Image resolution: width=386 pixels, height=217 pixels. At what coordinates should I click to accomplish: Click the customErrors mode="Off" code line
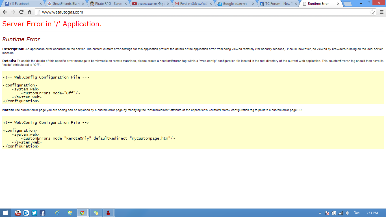[51, 93]
